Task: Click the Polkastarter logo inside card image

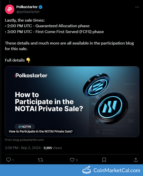Action: pyautogui.click(x=31, y=76)
